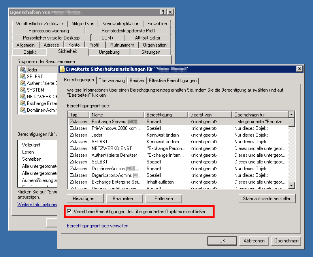Click the permission list scroll down arrow

291,186
